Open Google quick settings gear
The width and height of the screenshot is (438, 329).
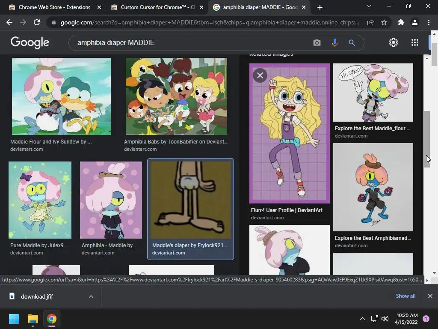click(394, 42)
